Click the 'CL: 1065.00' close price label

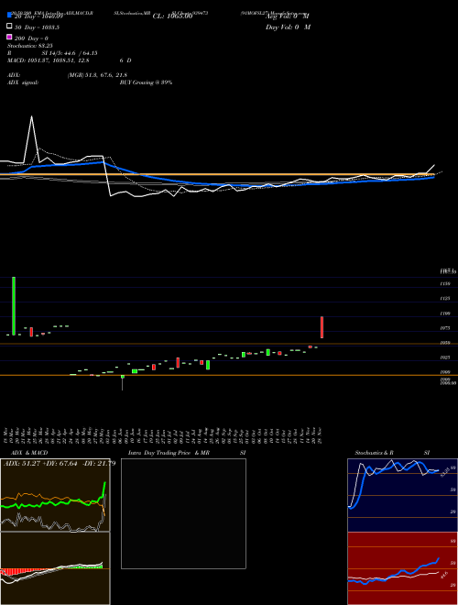point(172,16)
